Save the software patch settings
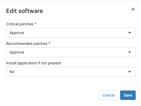Screen dimensions: 141x106 [128, 95]
